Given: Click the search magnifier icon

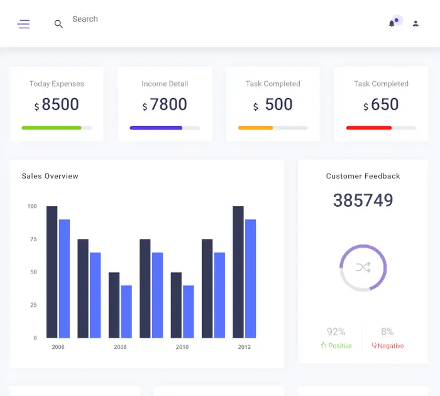Looking at the screenshot, I should tap(58, 24).
